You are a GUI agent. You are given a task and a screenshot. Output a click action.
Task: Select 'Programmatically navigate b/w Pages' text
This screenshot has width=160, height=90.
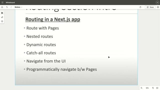click(x=61, y=69)
